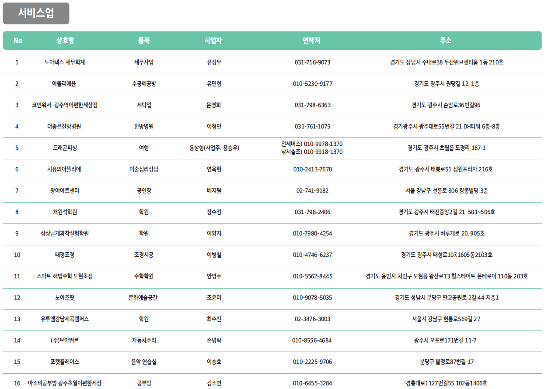Click owner name 손병탁 in row 14
Screen dimensions: 555x389
coord(214,341)
